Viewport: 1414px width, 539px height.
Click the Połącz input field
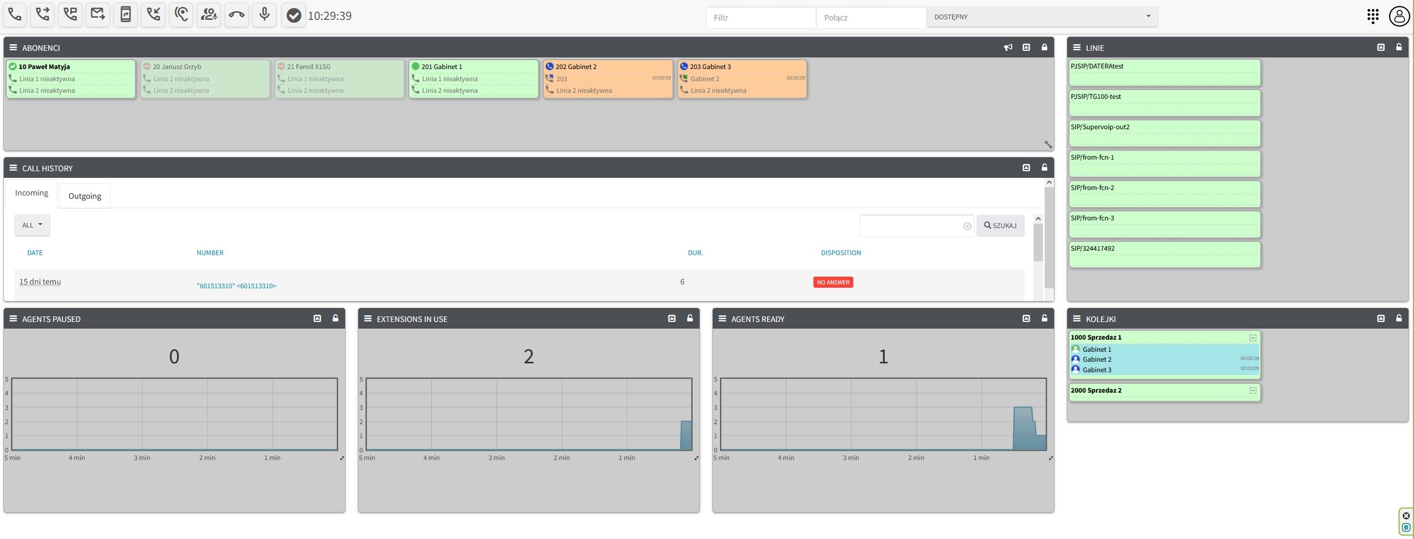(871, 18)
